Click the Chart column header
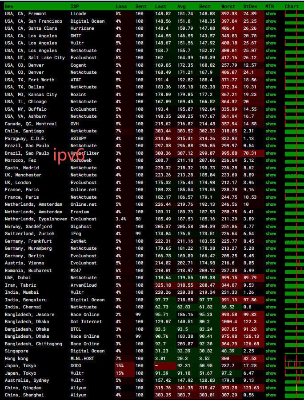 292,7
